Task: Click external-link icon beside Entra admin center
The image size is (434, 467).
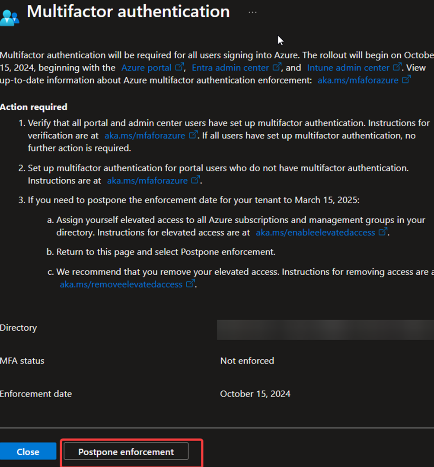Action: point(277,68)
